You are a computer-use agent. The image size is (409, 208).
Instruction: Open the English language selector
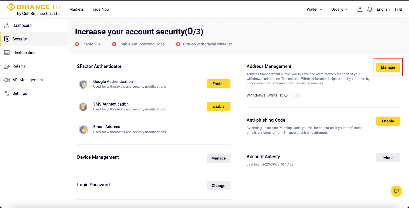[383, 9]
